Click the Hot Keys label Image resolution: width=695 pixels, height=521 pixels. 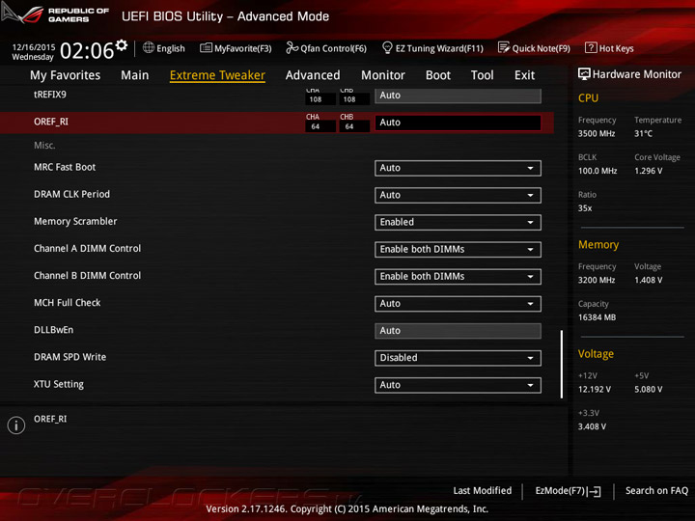616,48
